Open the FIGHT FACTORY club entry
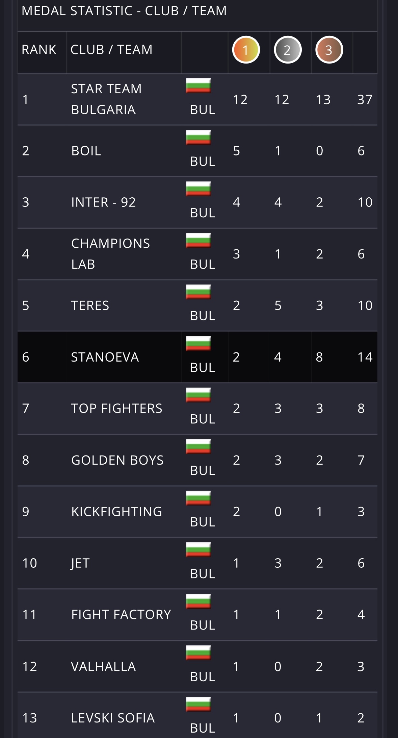 (121, 615)
